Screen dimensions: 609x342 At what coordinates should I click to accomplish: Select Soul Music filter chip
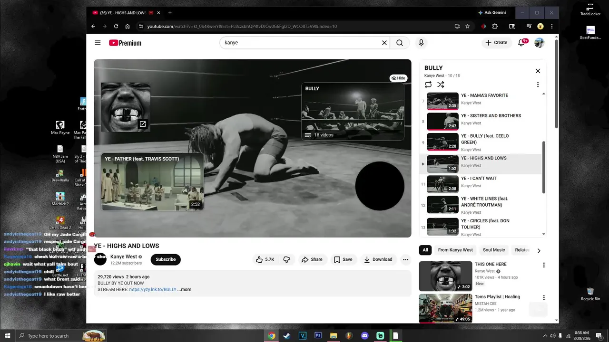[x=494, y=250]
